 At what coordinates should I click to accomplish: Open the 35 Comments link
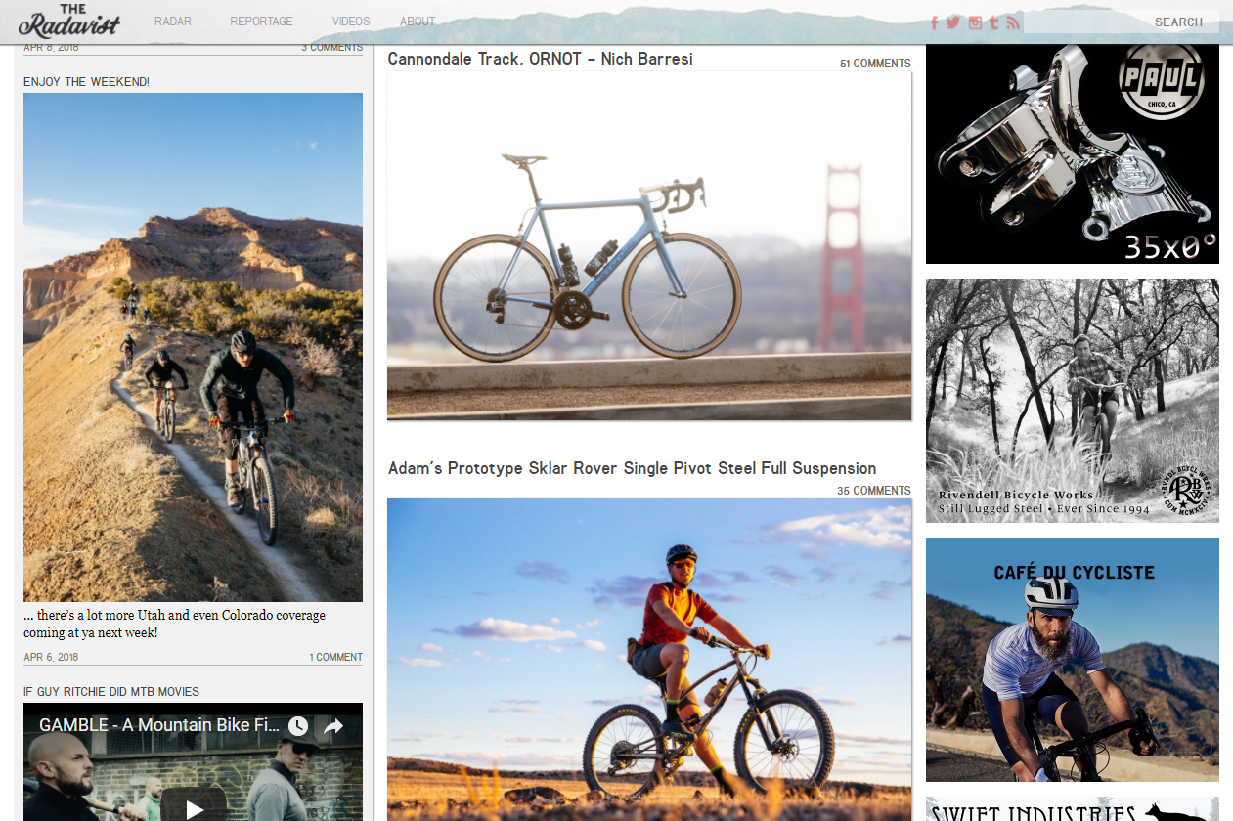click(873, 491)
